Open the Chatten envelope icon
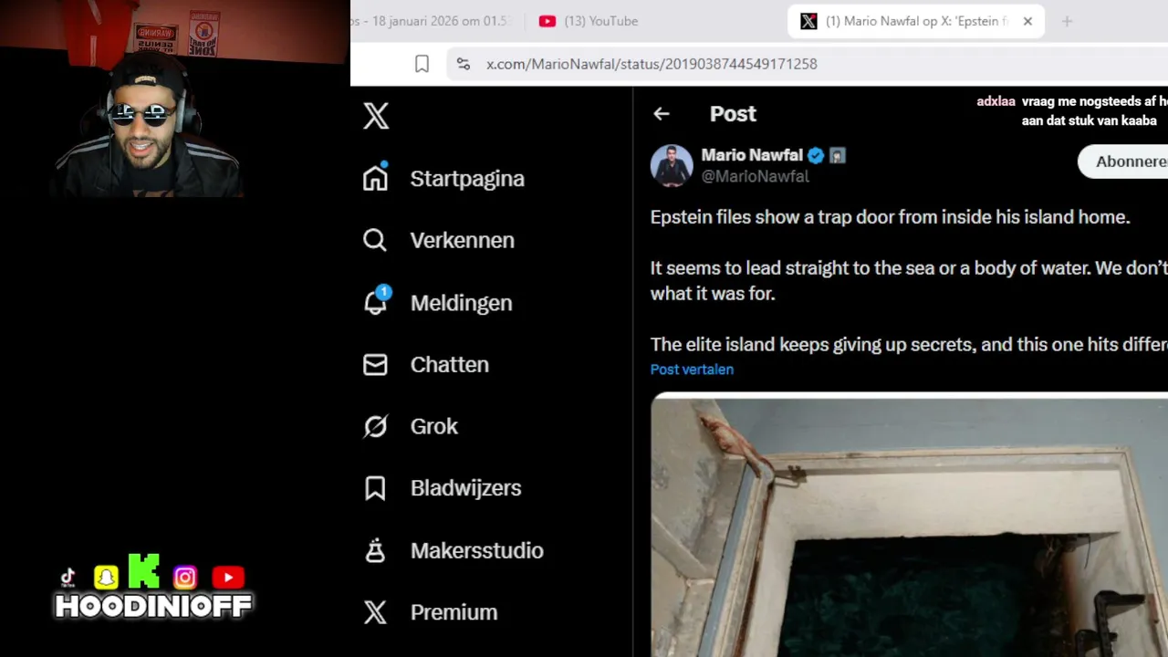 coord(375,364)
